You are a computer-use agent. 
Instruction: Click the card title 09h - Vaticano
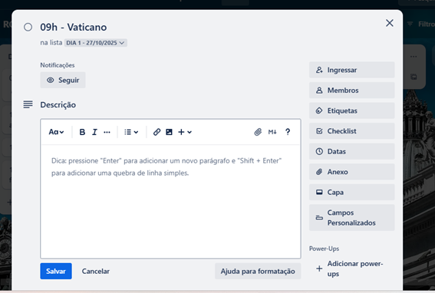pyautogui.click(x=74, y=27)
